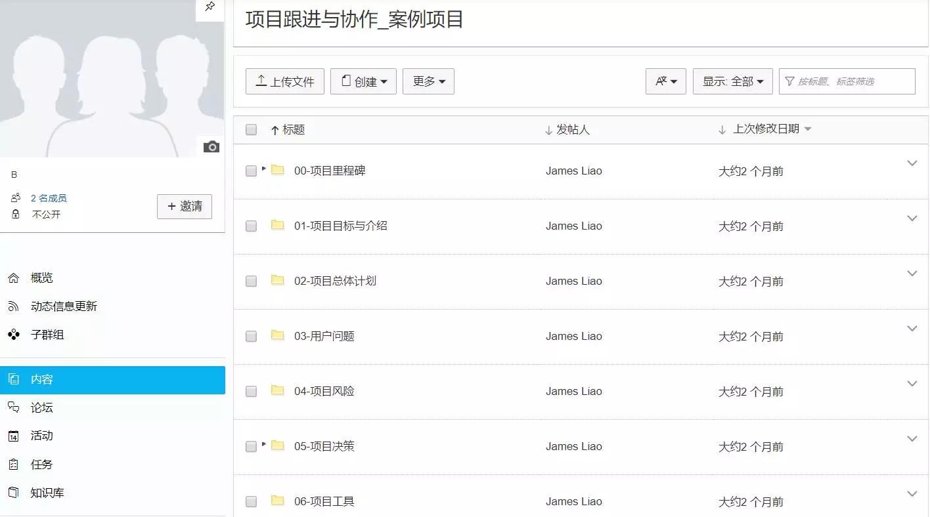Viewport: 930px width, 517px height.
Task: Click the 上传文件 button
Action: pyautogui.click(x=284, y=81)
